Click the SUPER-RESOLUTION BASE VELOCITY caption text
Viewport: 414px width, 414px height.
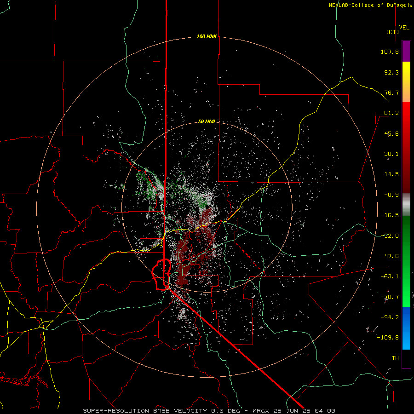[x=145, y=411]
